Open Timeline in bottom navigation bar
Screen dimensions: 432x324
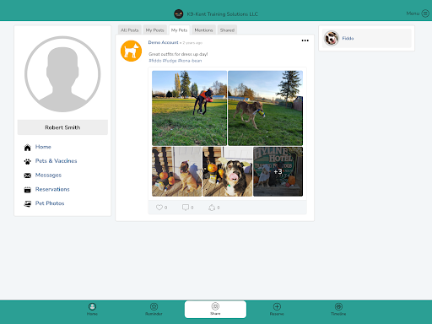[338, 309]
